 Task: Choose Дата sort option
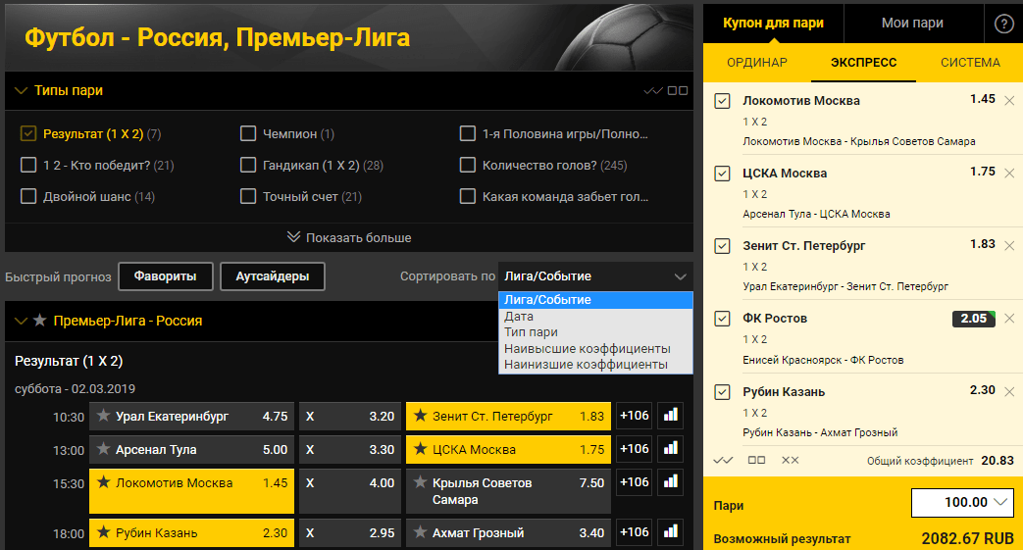[x=595, y=317]
